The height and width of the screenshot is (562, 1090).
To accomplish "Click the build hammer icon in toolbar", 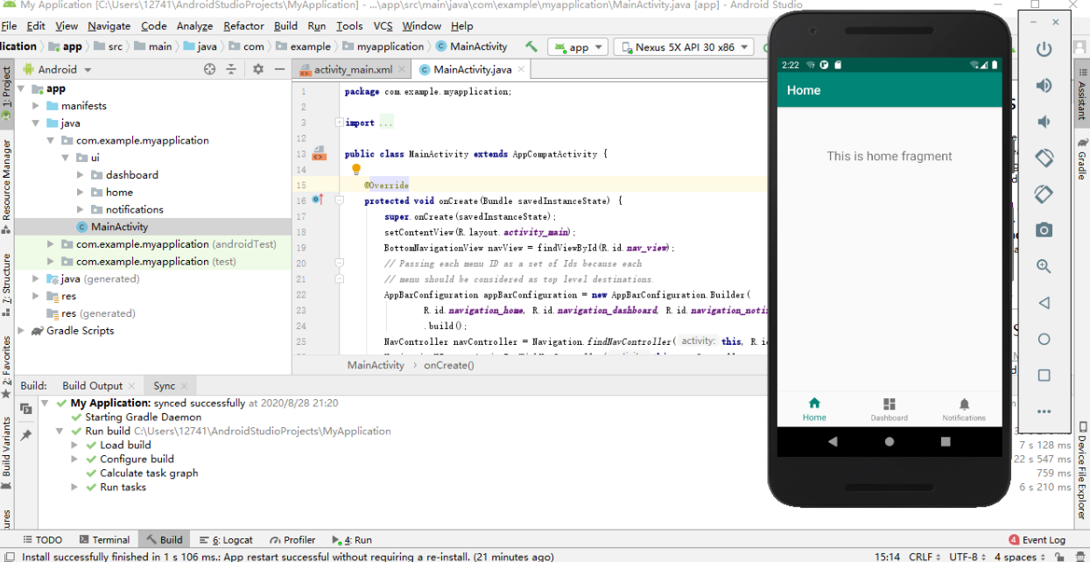I will tap(531, 46).
